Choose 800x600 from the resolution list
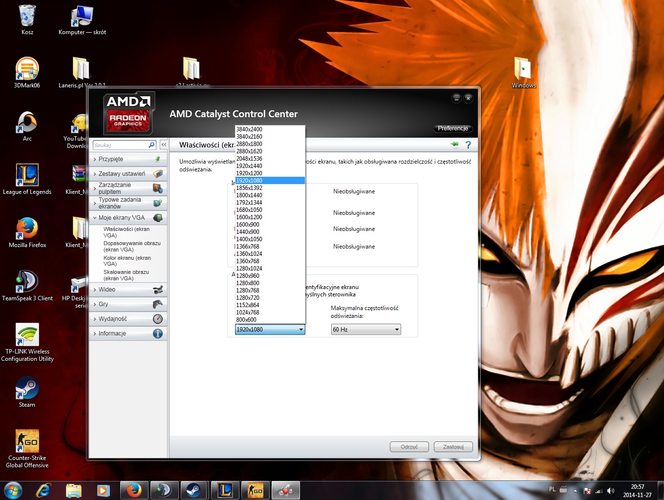The height and width of the screenshot is (500, 664). [x=270, y=320]
